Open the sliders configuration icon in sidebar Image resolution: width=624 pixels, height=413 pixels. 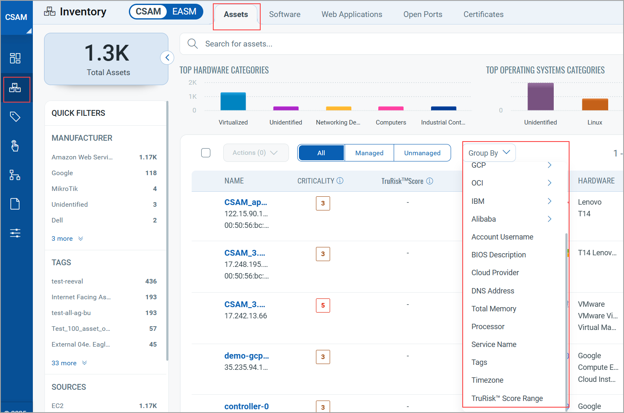[x=15, y=233]
